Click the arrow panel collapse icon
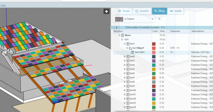This screenshot has width=213, height=112. coord(106,11)
